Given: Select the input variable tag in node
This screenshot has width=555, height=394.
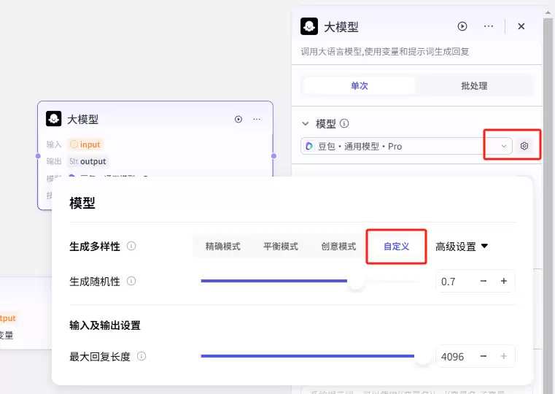Looking at the screenshot, I should click(x=85, y=144).
